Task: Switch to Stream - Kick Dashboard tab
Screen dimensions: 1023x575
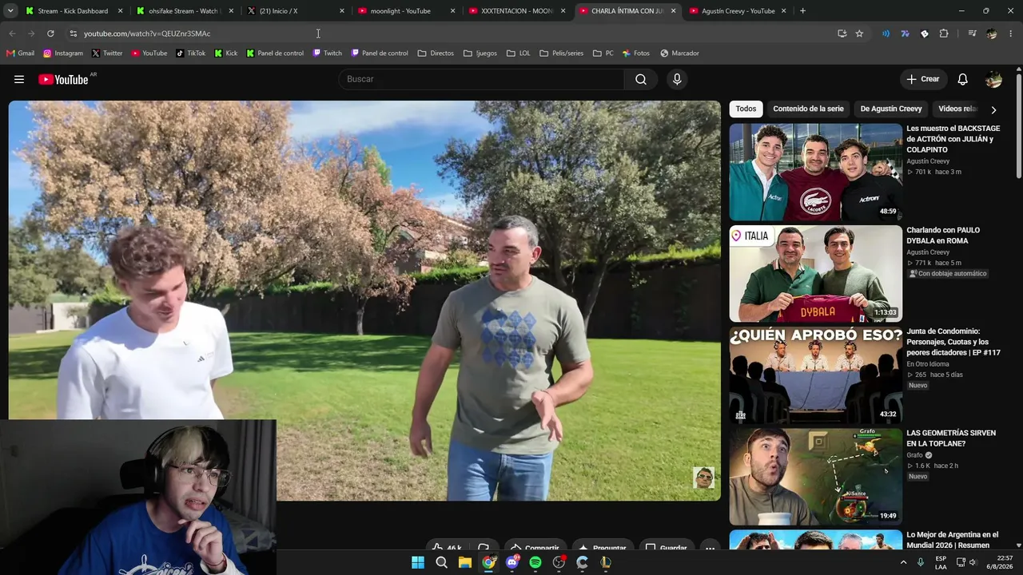Action: tap(74, 11)
